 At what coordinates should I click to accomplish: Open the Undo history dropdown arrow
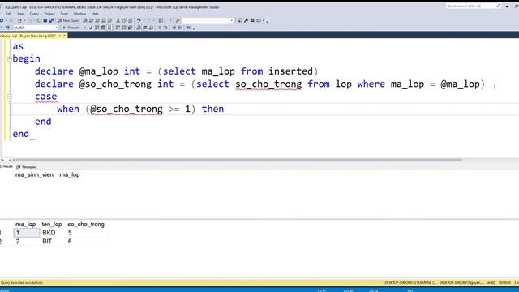(x=144, y=20)
